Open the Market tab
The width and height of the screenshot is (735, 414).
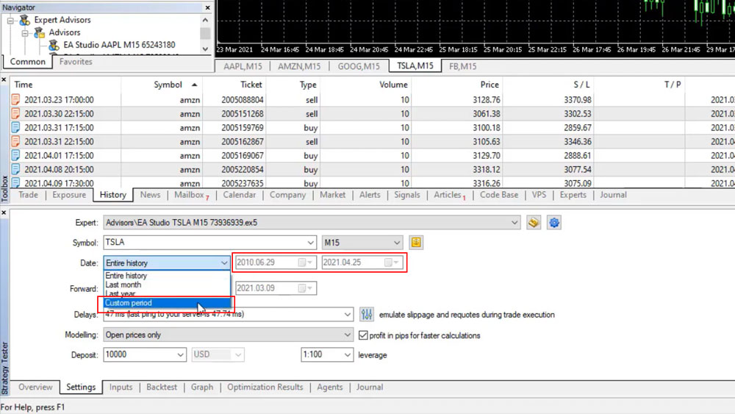[332, 195]
